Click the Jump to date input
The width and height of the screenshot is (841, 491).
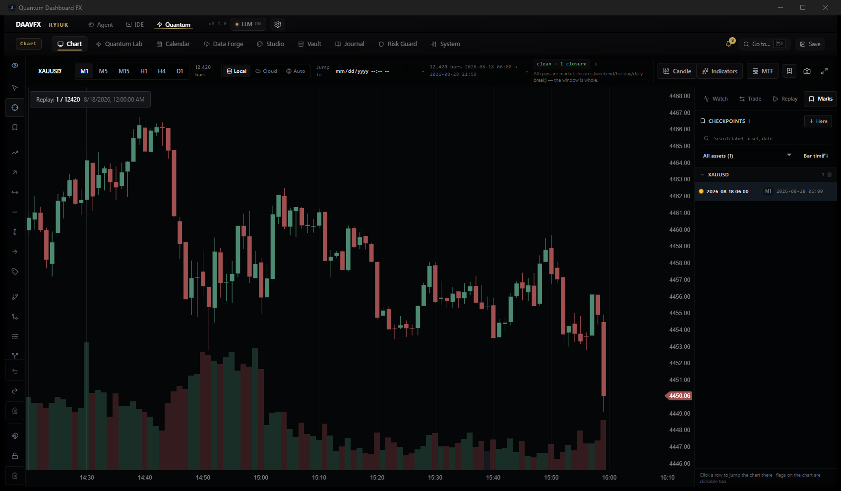pos(371,71)
